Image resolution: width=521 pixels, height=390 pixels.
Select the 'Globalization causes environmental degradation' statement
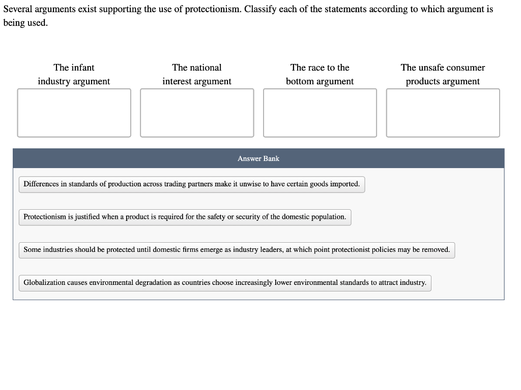(x=225, y=283)
